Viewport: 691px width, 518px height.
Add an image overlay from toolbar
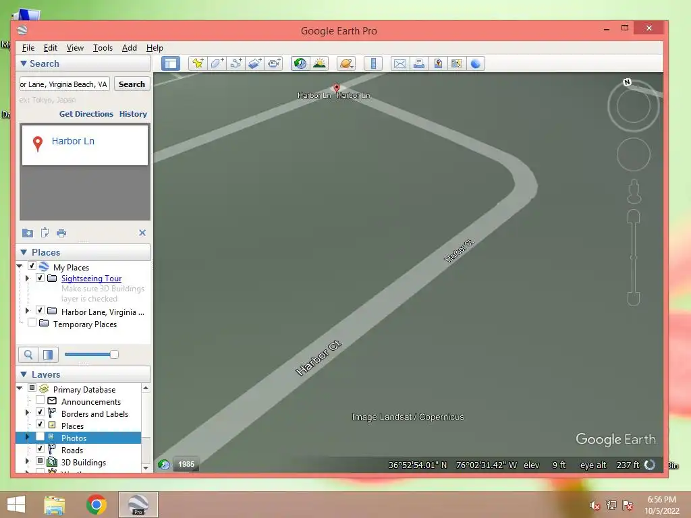(x=254, y=63)
